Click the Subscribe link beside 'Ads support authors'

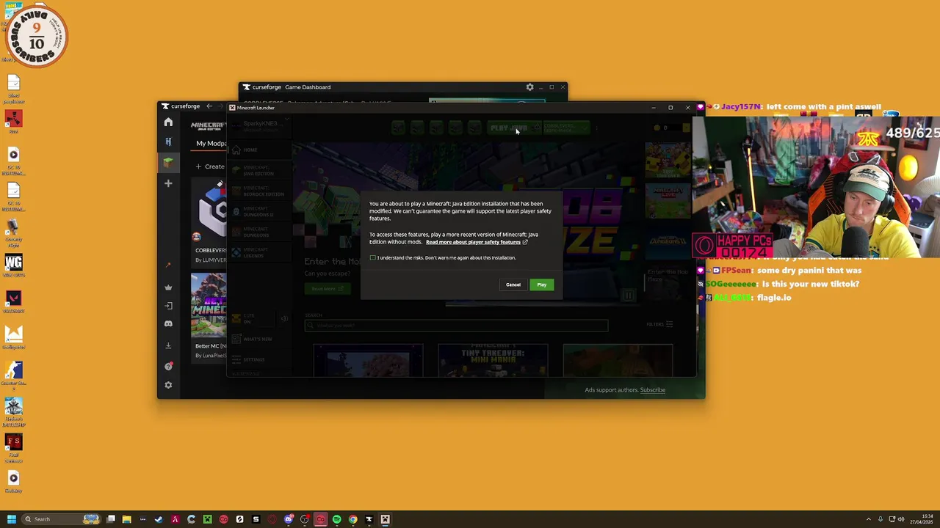652,390
